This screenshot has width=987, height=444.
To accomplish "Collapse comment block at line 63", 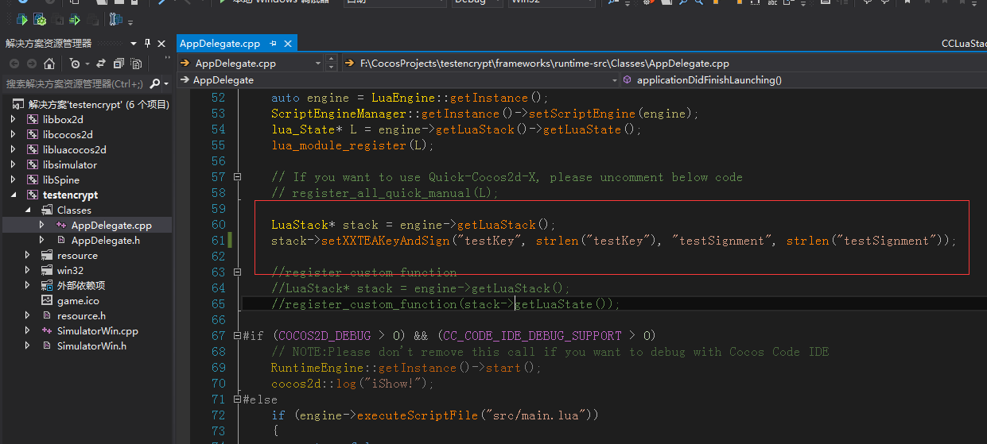I will tap(237, 272).
